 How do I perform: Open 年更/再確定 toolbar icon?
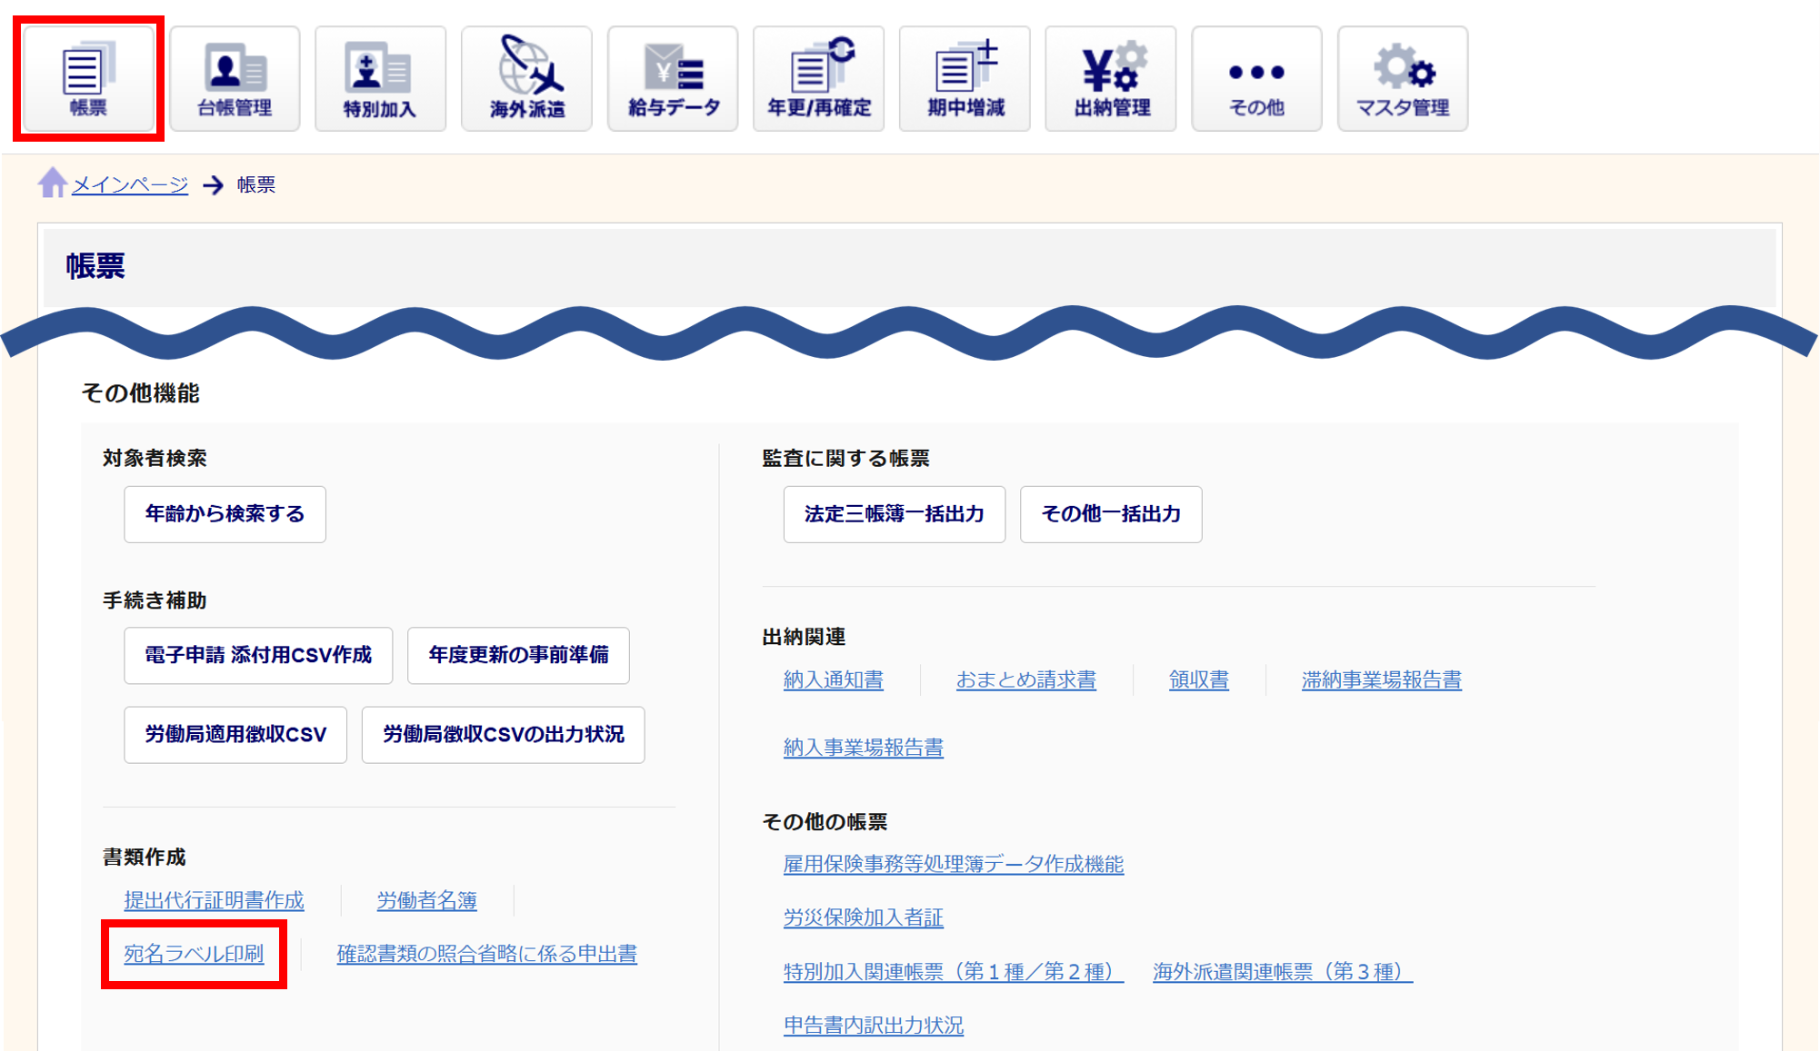tap(818, 79)
